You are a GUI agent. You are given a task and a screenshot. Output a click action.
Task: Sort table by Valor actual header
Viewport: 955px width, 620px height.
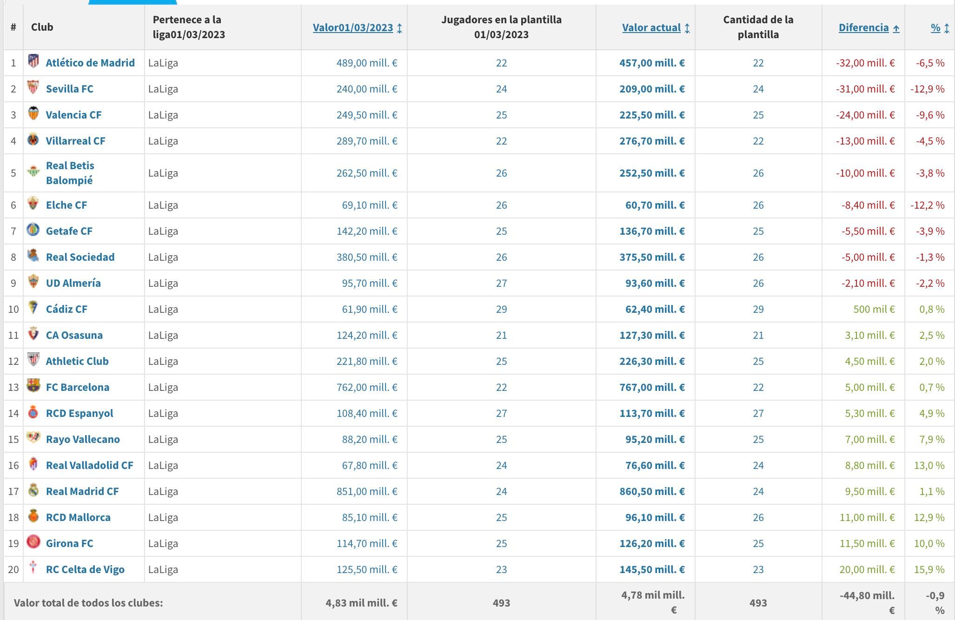pos(651,27)
